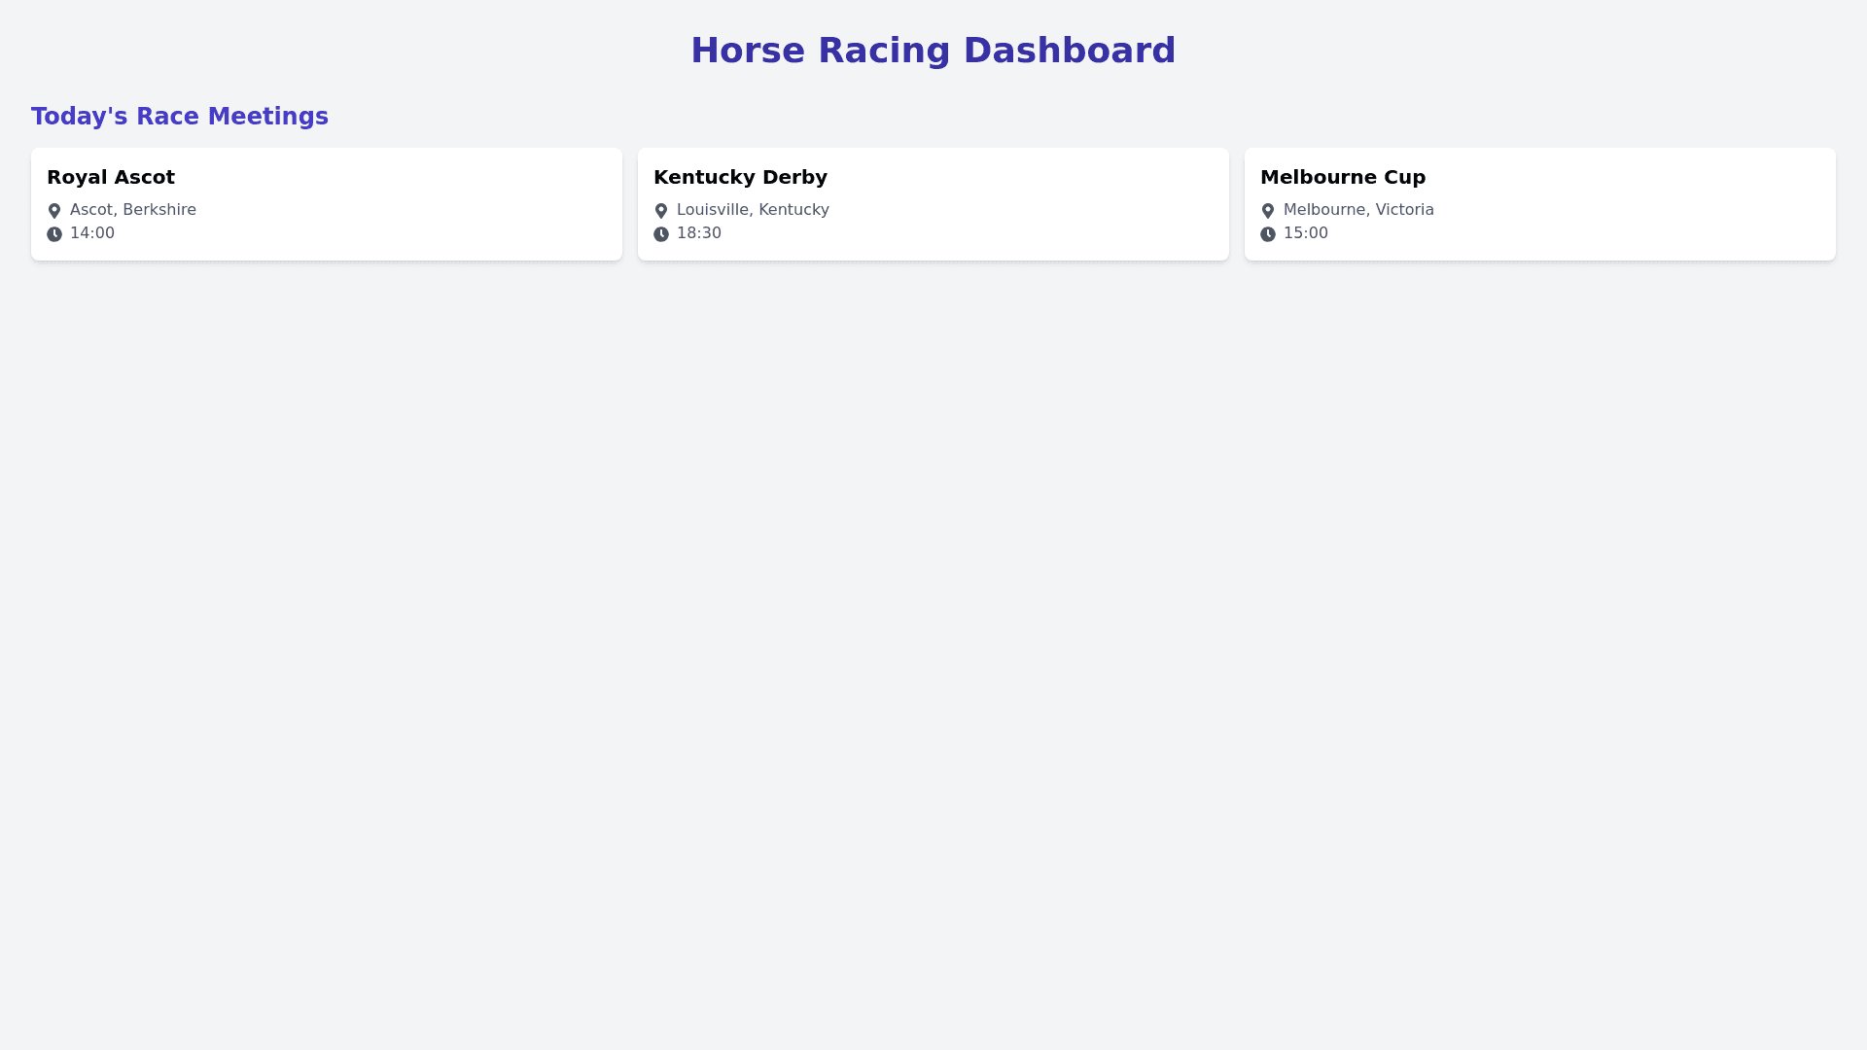Open the Melbourne Cup meeting title

pos(1343,177)
